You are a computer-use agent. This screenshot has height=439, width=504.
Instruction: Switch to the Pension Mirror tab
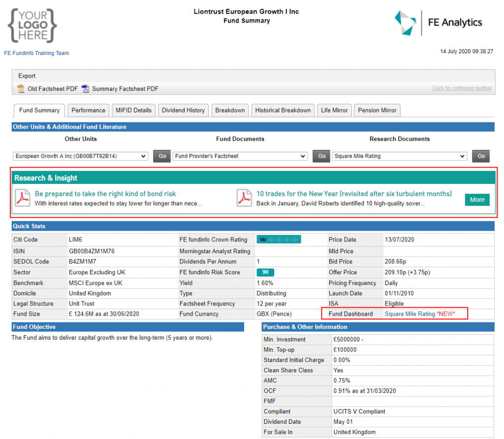tap(377, 110)
